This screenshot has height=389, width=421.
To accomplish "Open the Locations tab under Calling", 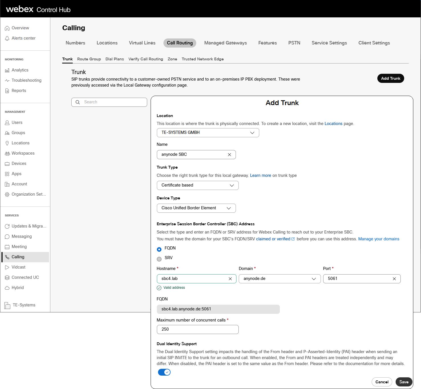I will pos(107,43).
